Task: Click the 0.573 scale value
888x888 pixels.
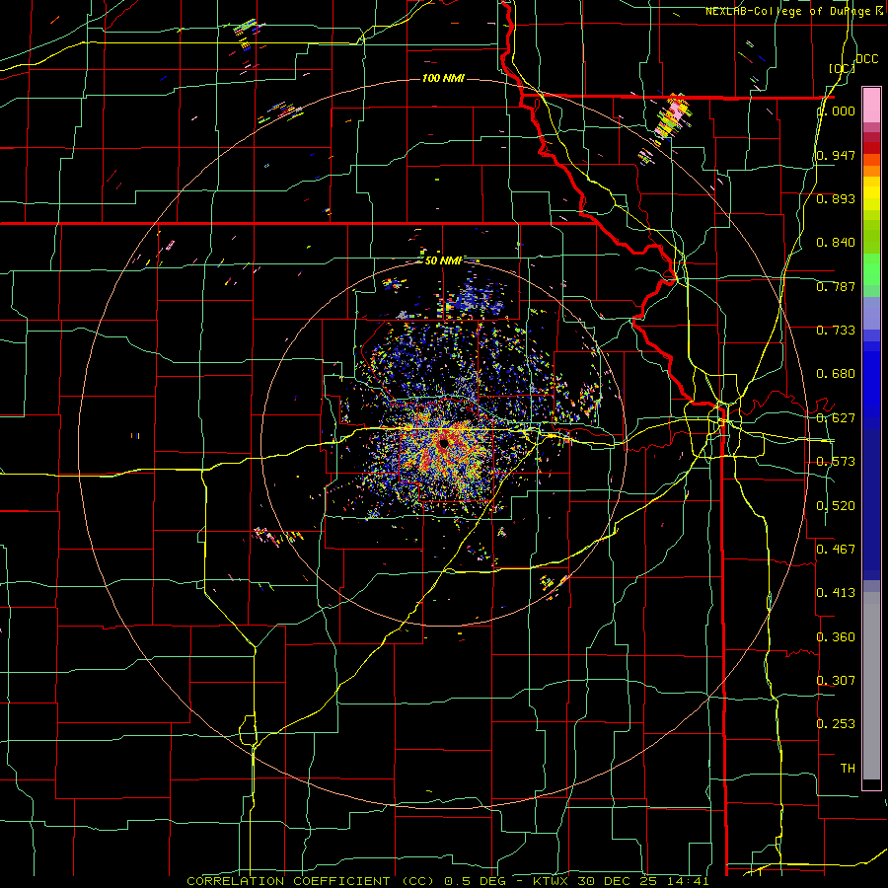Action: tap(836, 462)
